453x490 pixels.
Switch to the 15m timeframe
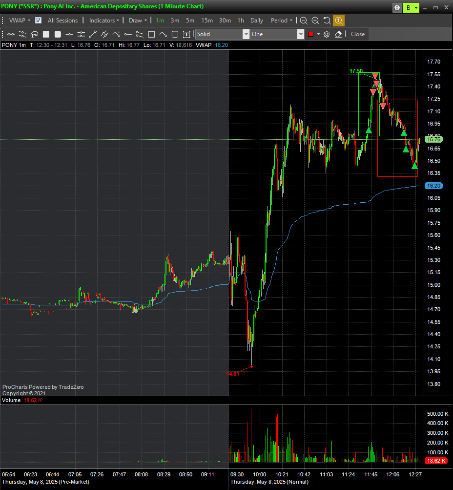pyautogui.click(x=206, y=21)
